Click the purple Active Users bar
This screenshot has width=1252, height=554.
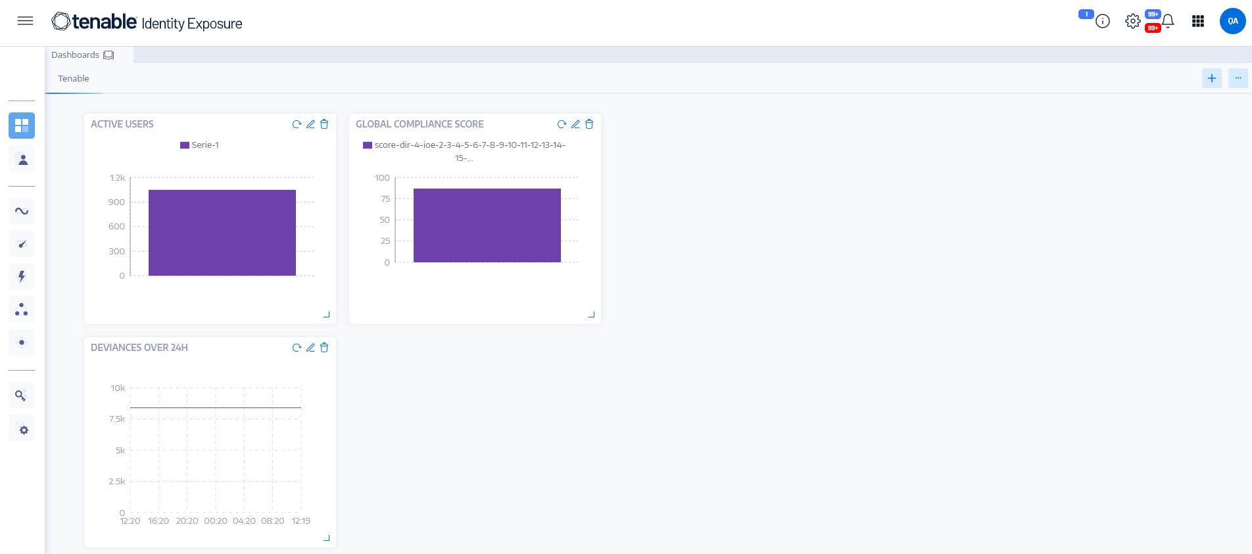pos(222,233)
